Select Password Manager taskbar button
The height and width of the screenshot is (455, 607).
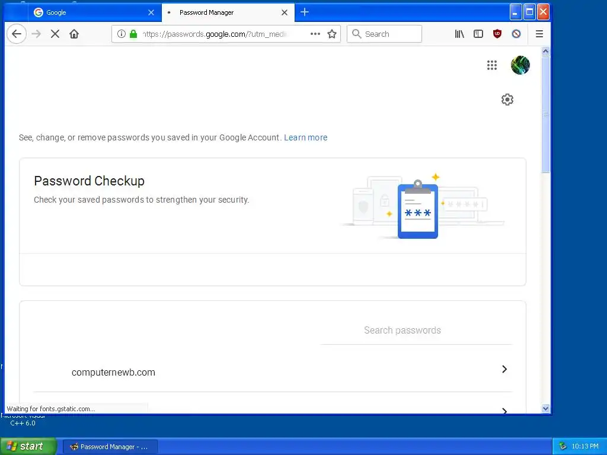pos(110,447)
